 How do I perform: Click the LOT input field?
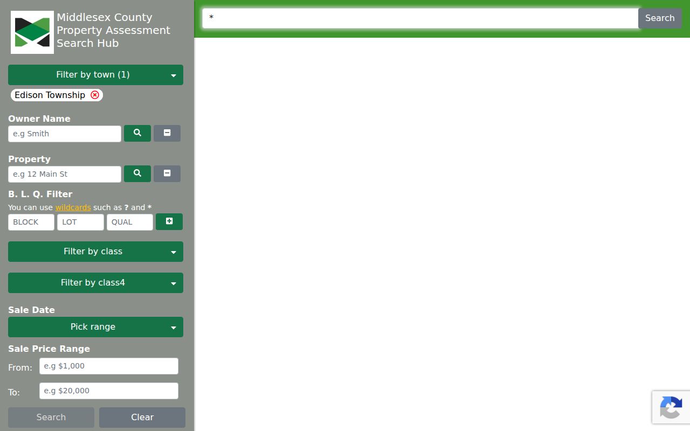click(80, 222)
